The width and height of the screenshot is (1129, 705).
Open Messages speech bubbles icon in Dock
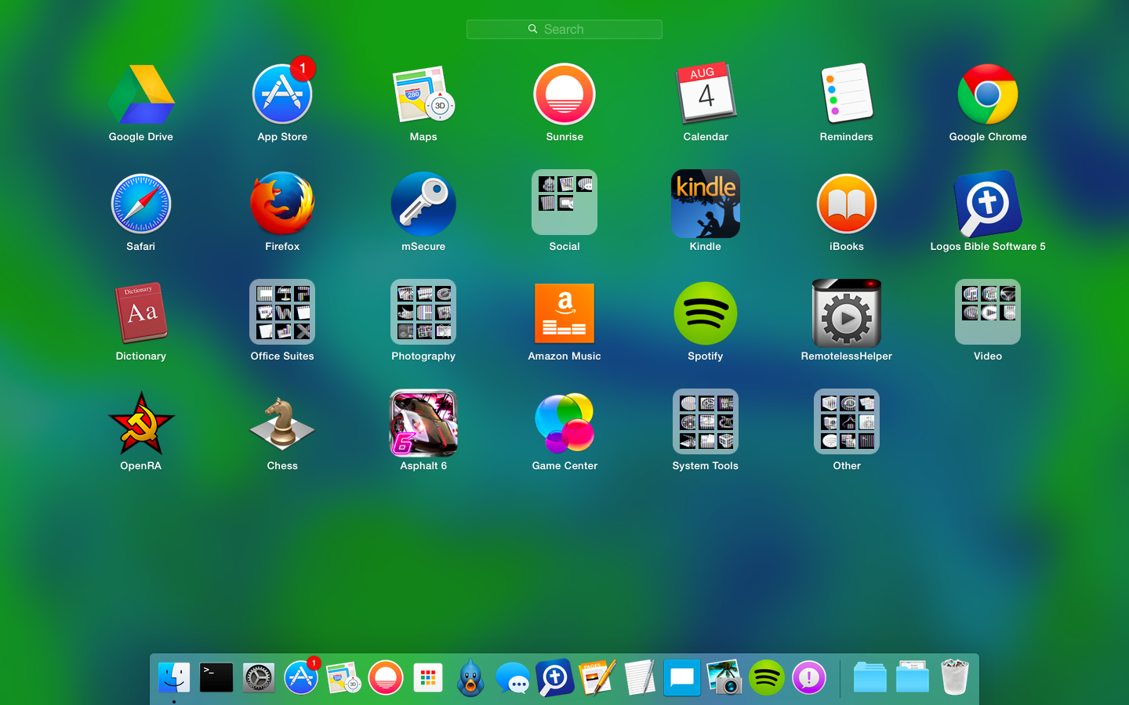coord(513,678)
